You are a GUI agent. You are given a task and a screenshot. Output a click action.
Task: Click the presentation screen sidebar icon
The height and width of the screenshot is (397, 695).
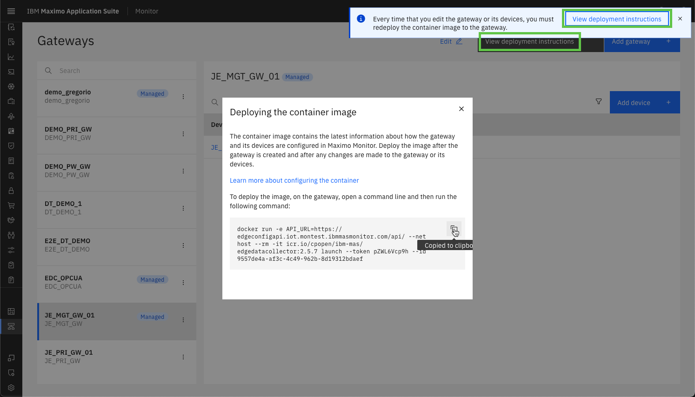pyautogui.click(x=11, y=72)
